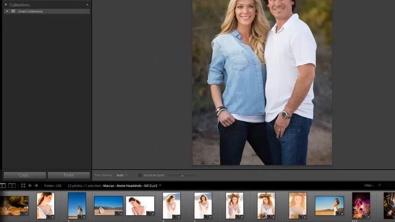
Task: Expand the Smart Collections group arrow
Action: point(7,11)
